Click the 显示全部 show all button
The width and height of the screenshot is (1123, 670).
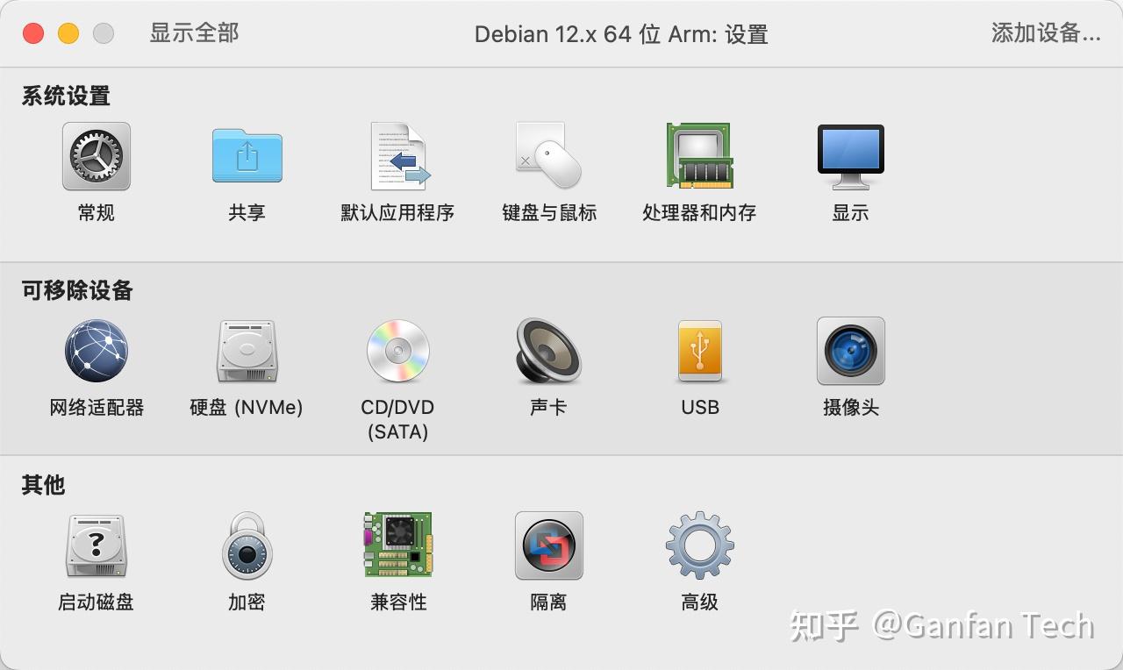point(194,33)
